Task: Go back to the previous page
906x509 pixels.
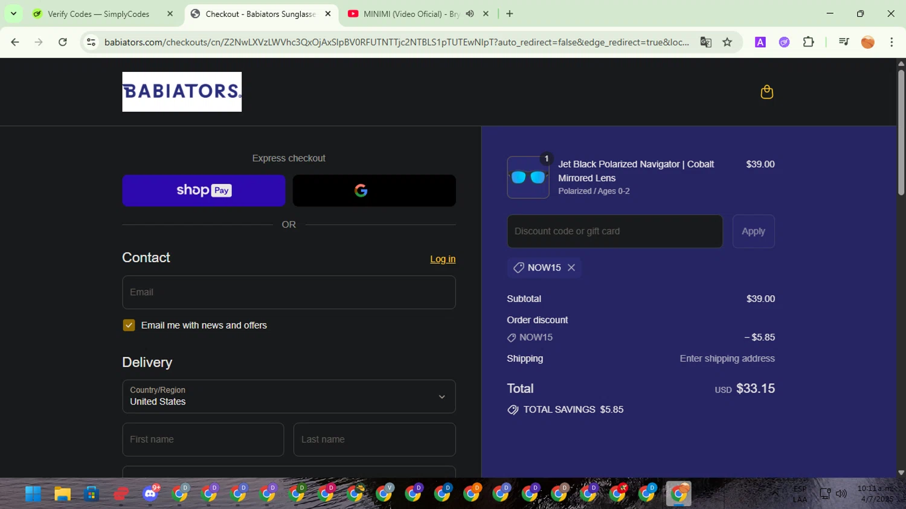Action: (x=15, y=42)
